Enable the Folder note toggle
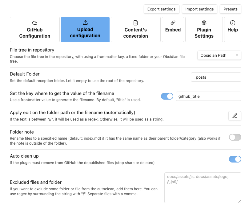The height and width of the screenshot is (206, 245). [x=235, y=137]
